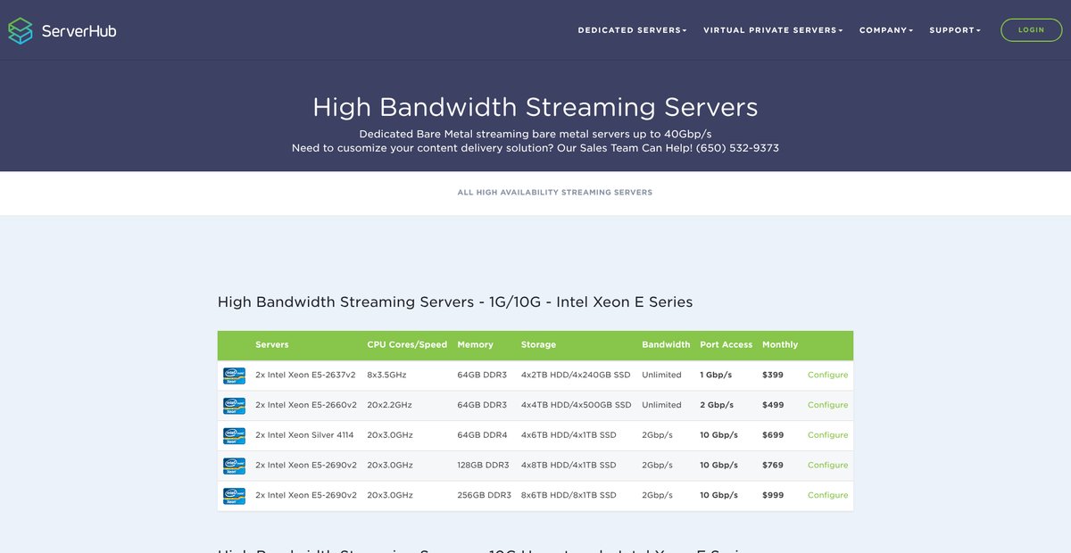Expand the Virtual Private Servers menu
Image resolution: width=1071 pixels, height=553 pixels.
[773, 30]
